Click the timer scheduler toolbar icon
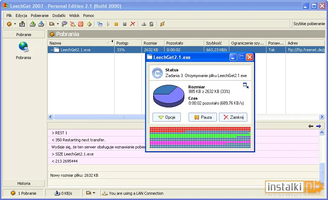 tap(89, 24)
